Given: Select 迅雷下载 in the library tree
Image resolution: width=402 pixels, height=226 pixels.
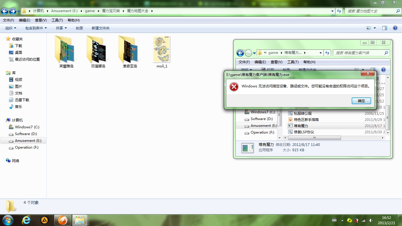Looking at the screenshot, I should pyautogui.click(x=22, y=100).
